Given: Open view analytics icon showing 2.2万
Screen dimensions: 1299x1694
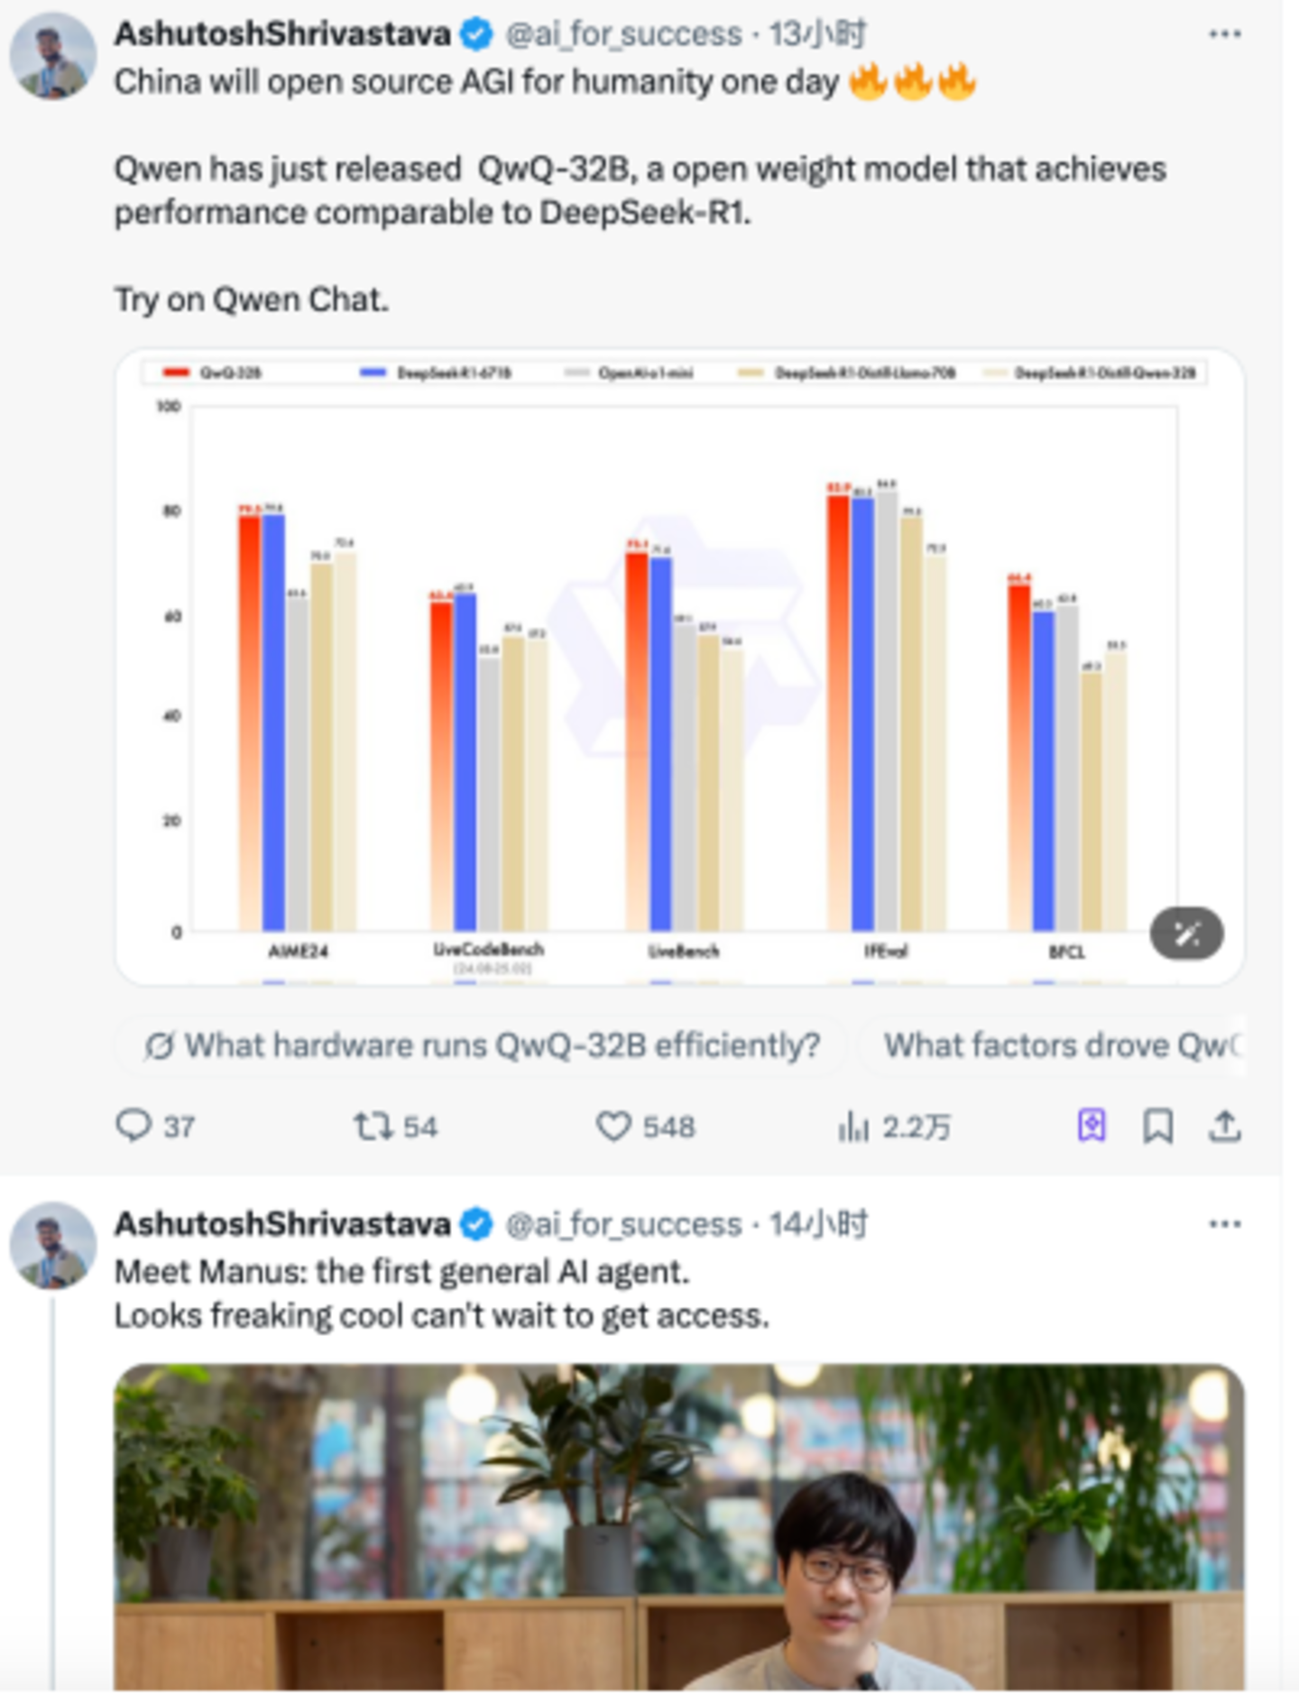Looking at the screenshot, I should [853, 1126].
